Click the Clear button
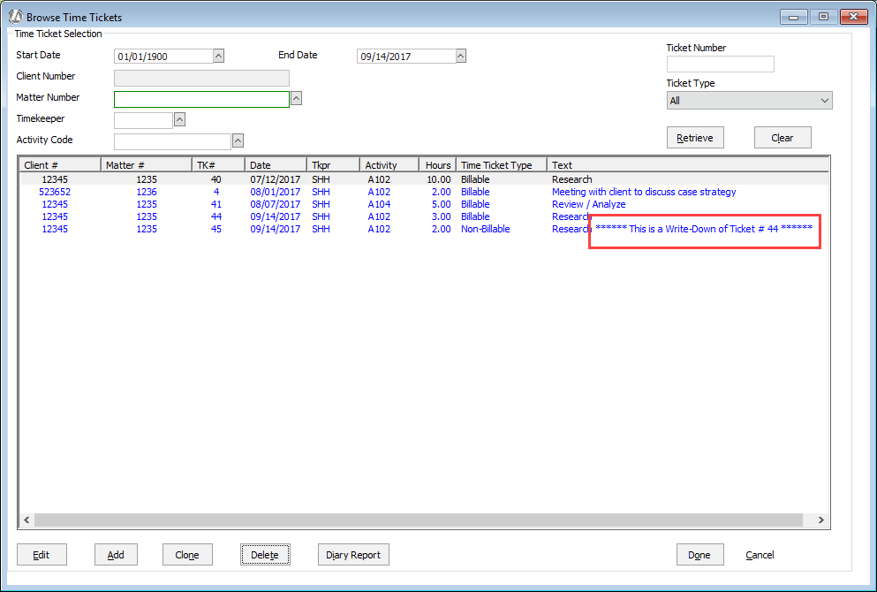877x592 pixels. (782, 138)
